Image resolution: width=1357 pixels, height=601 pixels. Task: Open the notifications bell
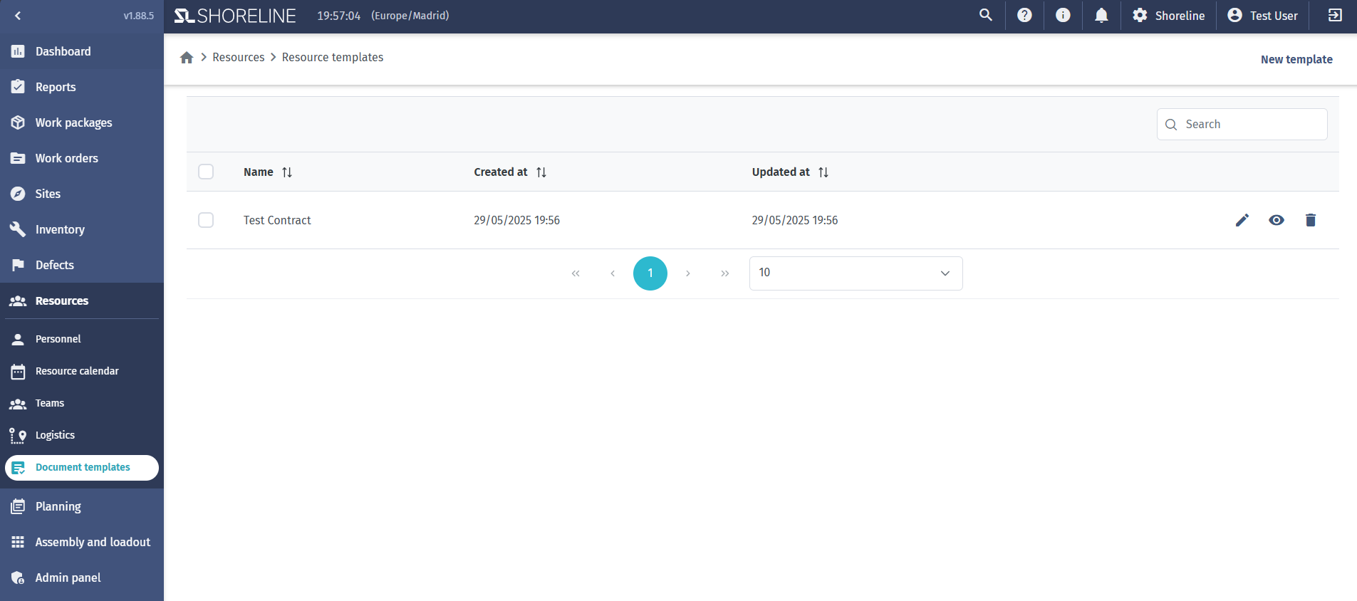pyautogui.click(x=1101, y=15)
